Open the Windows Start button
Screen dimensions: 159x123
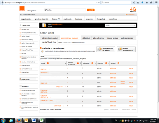3,120
